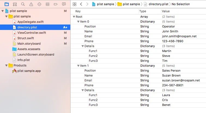The width and height of the screenshot is (206, 113).
Task: Click the AppDelegate.swift file icon
Action: (14, 22)
